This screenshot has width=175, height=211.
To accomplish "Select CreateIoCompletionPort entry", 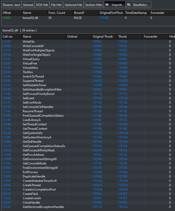I will (x=88, y=190).
